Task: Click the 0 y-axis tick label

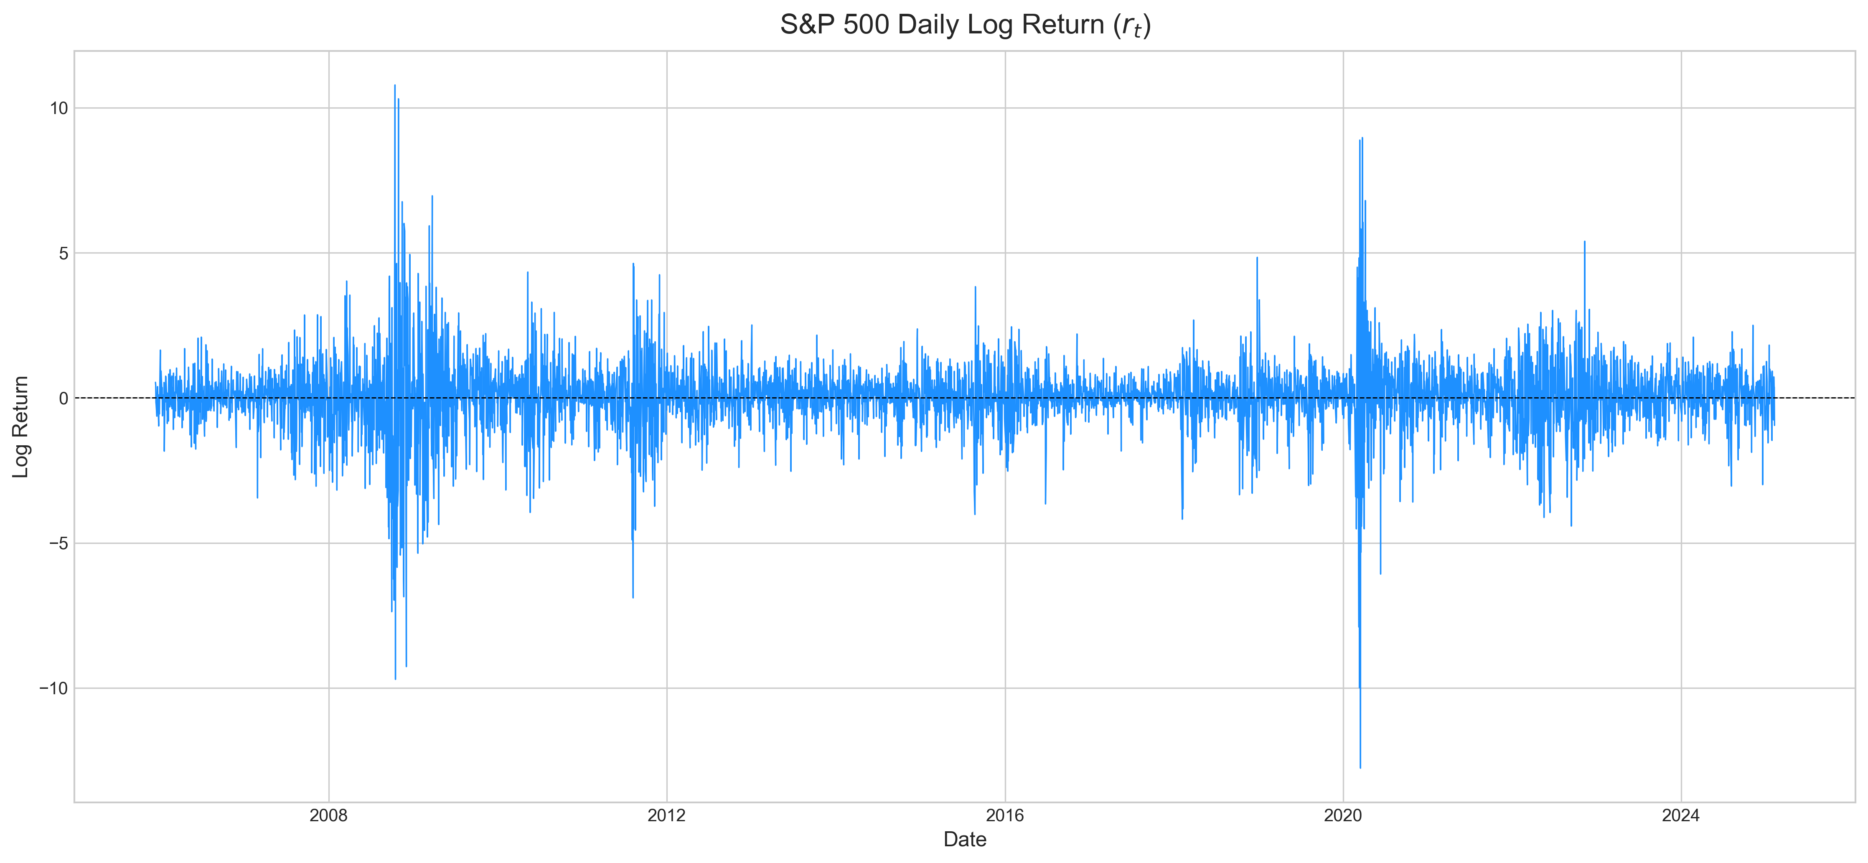Action: click(x=63, y=398)
